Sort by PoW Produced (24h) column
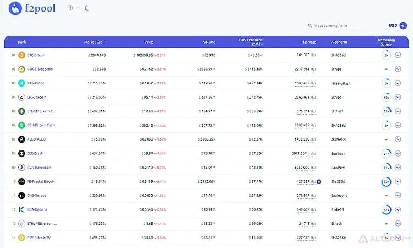Image resolution: width=413 pixels, height=248 pixels. [x=251, y=42]
